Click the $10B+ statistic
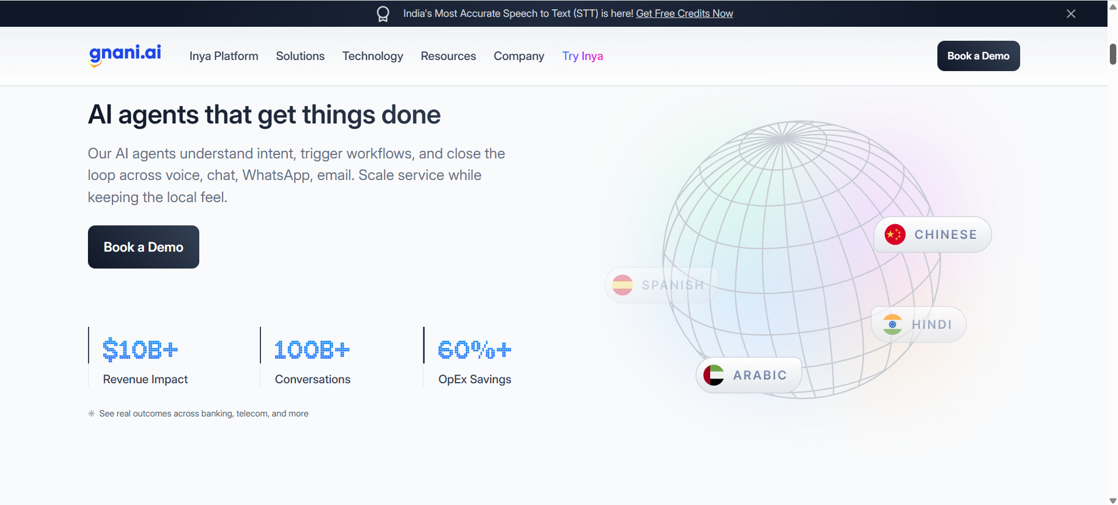This screenshot has height=505, width=1118. (x=140, y=349)
